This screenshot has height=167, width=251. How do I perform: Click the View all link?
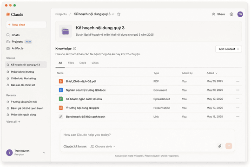click(x=13, y=122)
